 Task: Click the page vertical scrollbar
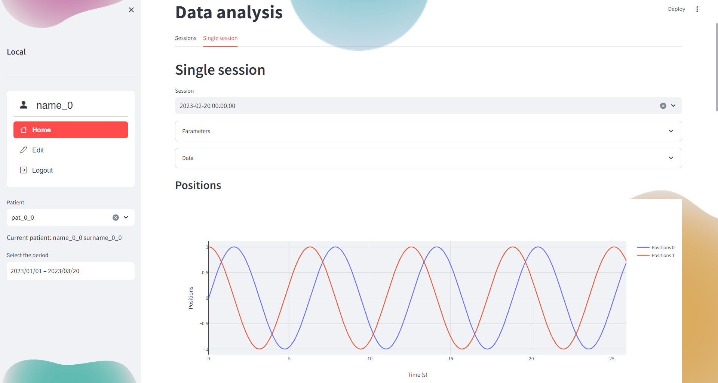716,67
